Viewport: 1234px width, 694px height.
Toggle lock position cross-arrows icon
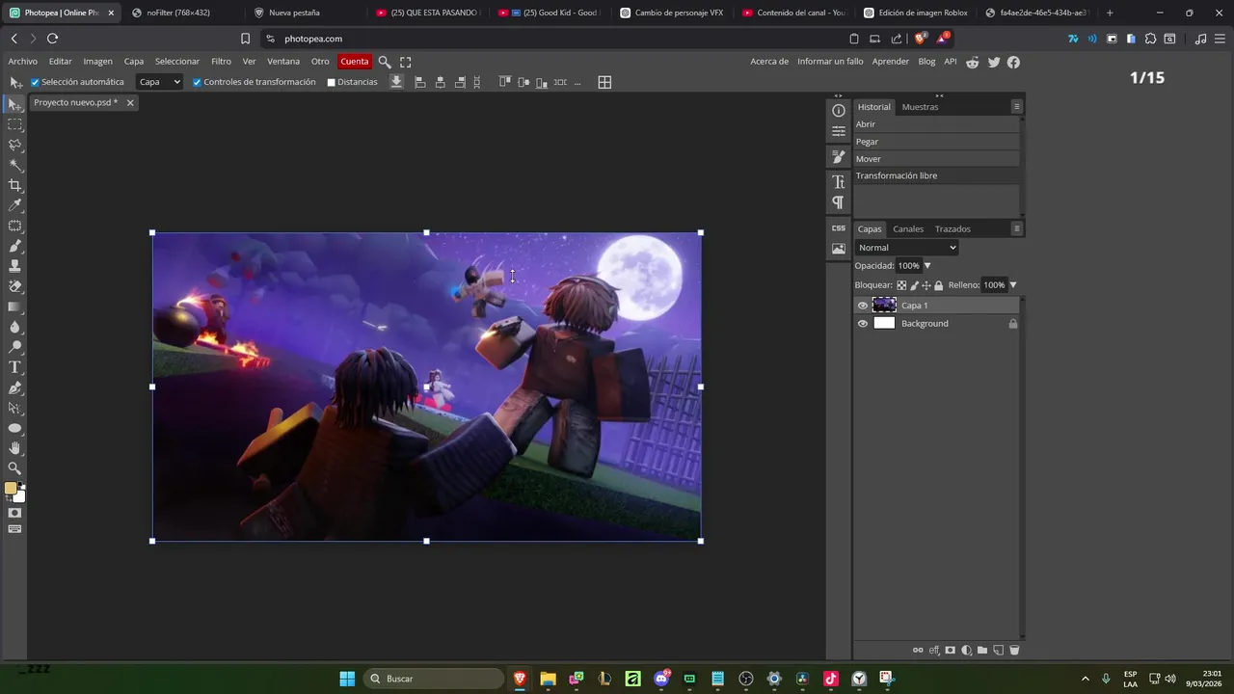pos(926,285)
